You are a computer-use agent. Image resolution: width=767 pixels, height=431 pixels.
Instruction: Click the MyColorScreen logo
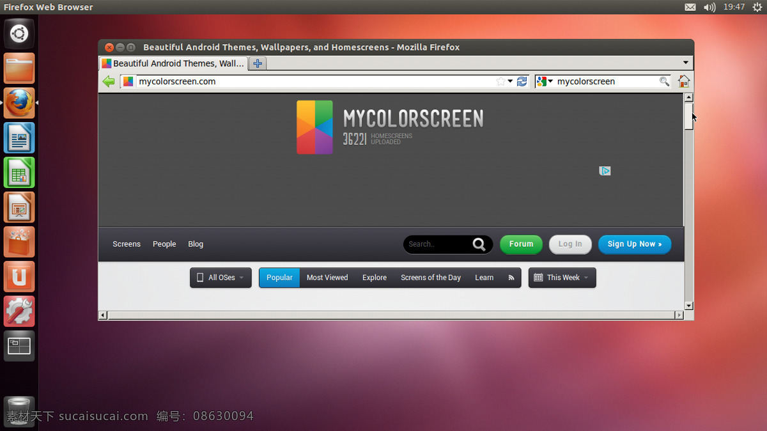[x=390, y=127]
